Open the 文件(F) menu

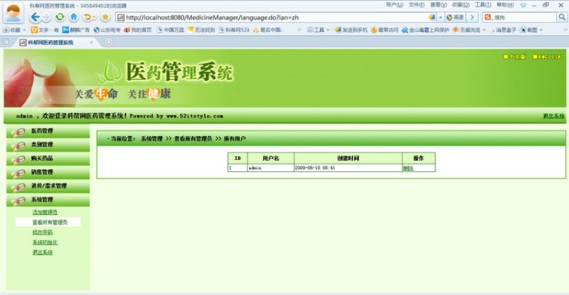417,5
